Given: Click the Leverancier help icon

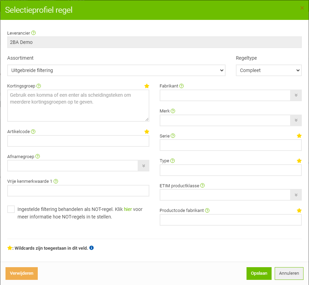Looking at the screenshot, I should (33, 33).
